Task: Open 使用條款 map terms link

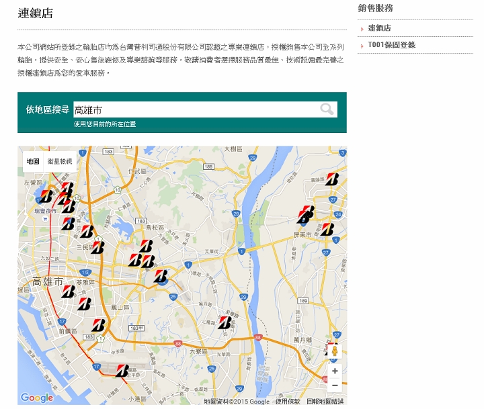Action: pyautogui.click(x=288, y=402)
